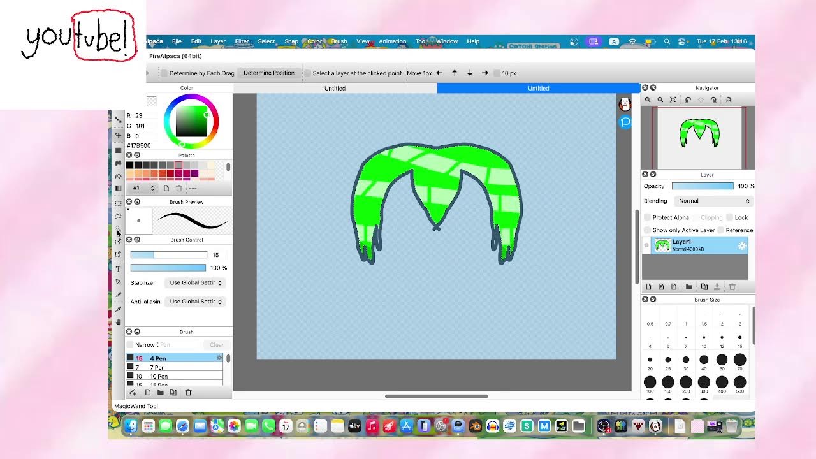Enable Show only Active Layer
The width and height of the screenshot is (816, 459).
[647, 230]
